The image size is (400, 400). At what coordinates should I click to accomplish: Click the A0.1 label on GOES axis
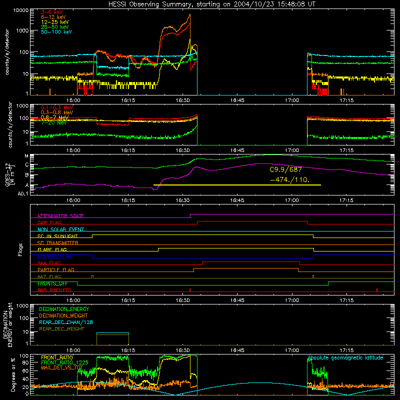pos(22,193)
